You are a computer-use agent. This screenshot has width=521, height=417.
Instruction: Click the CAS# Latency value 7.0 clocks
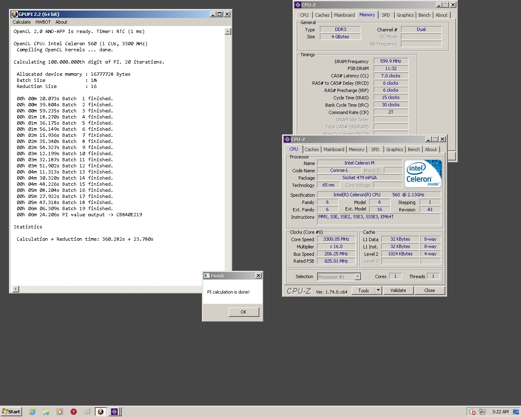click(391, 76)
